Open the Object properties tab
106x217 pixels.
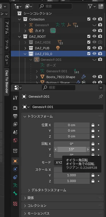tap(15, 161)
